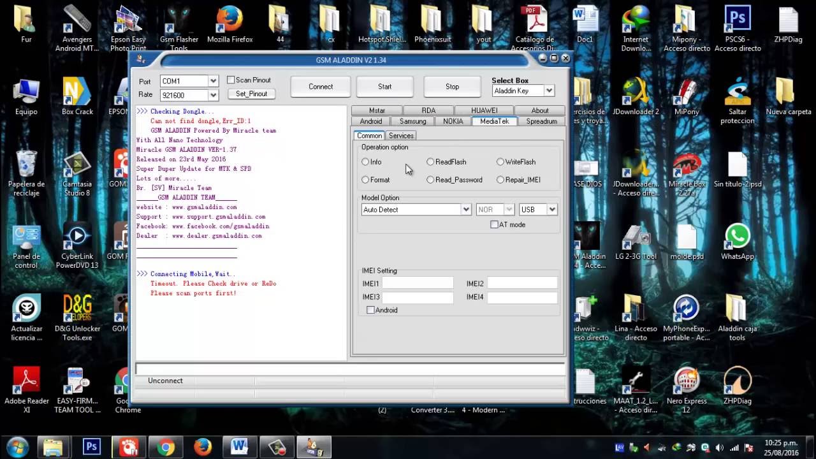Launch Mozilla Firefox desktop shortcut

pos(229,25)
